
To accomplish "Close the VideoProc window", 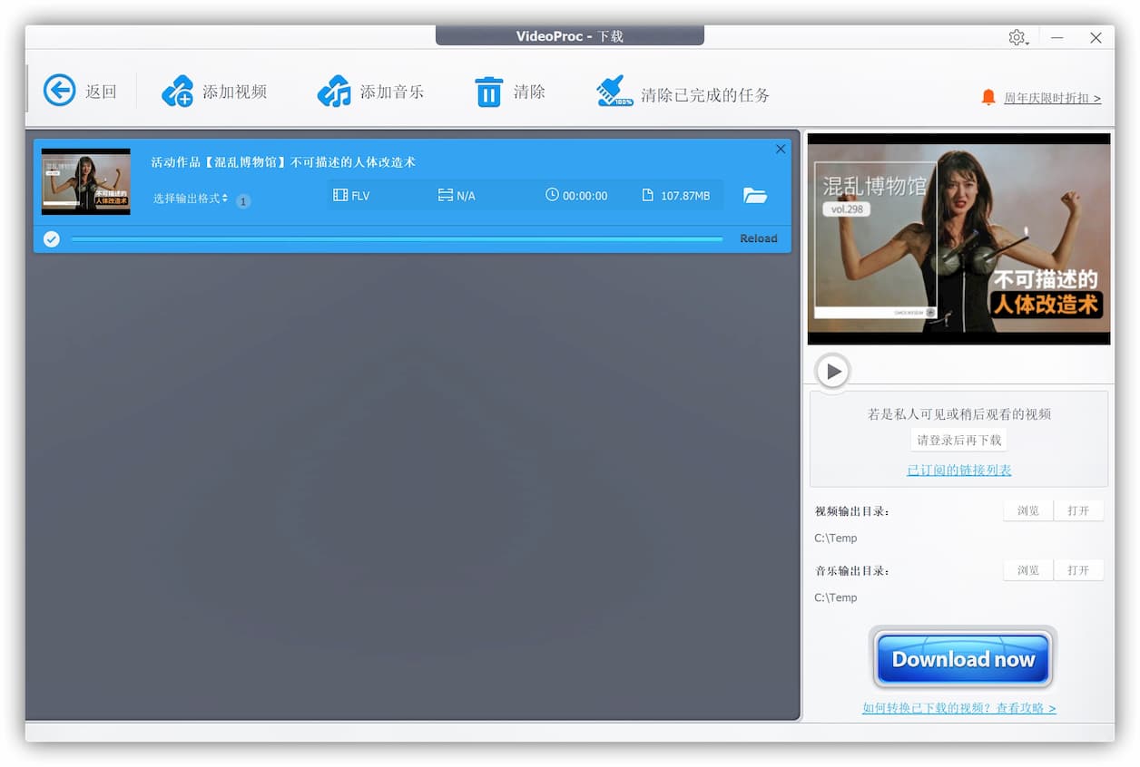I will [x=1096, y=37].
